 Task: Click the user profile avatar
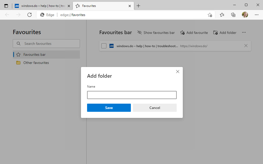(245, 15)
